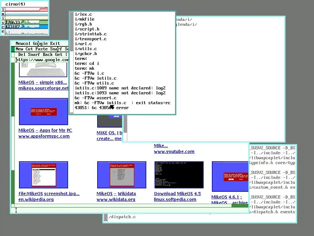
Task: Click Back in the window tag
Action: [48, 54]
